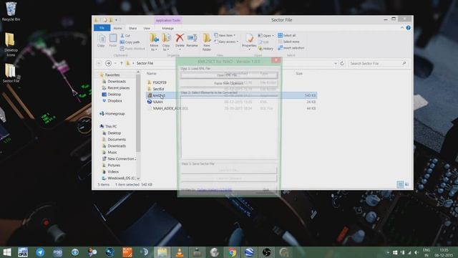Click Copy path in Clipboard group
The height and width of the screenshot is (258, 458).
tap(130, 42)
